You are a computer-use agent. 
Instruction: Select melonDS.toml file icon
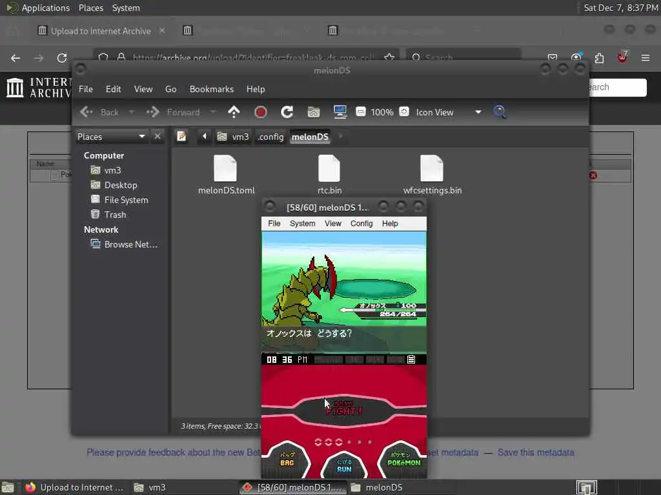(225, 168)
